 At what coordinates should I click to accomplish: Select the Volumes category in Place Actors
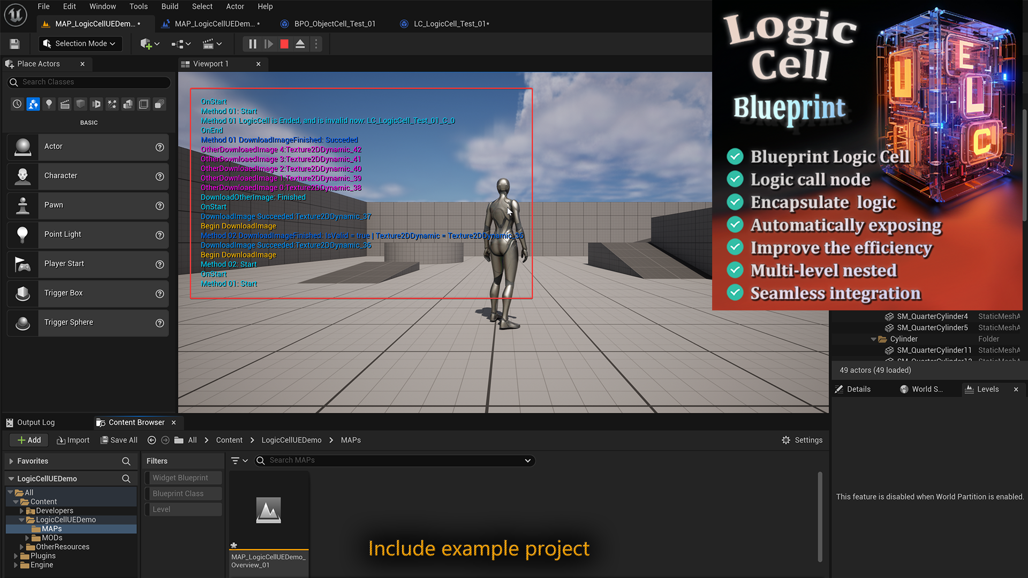[143, 104]
